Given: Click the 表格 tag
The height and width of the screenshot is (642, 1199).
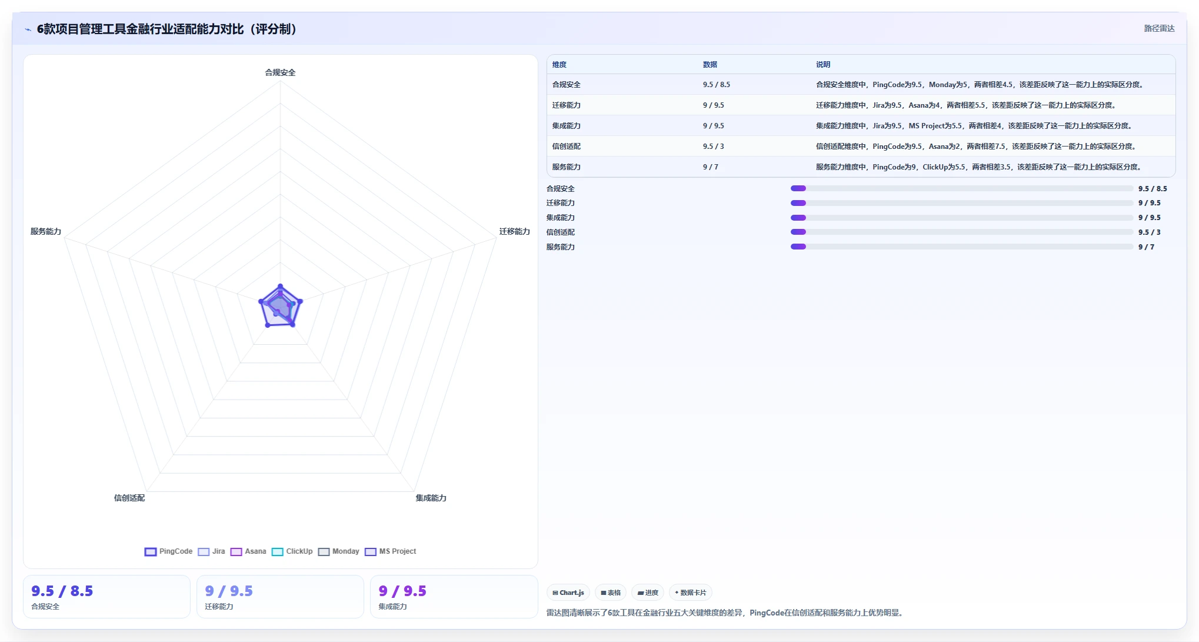Looking at the screenshot, I should pyautogui.click(x=611, y=593).
